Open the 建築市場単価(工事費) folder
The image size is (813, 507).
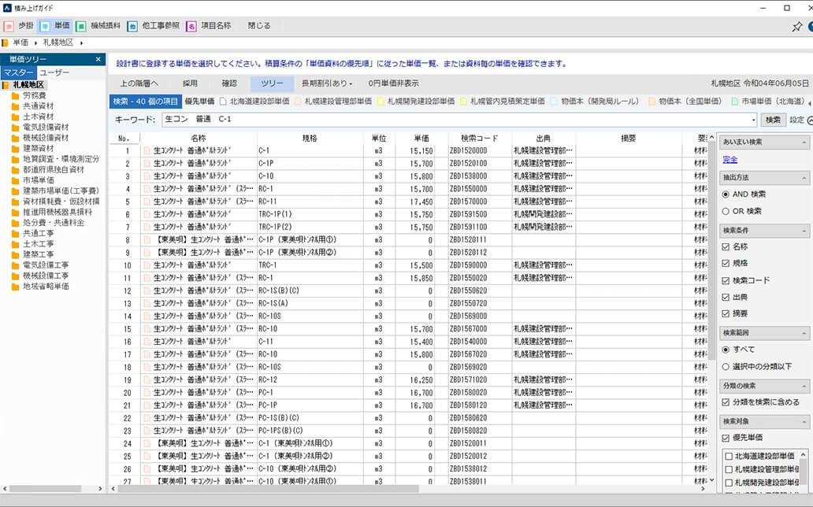[55, 191]
